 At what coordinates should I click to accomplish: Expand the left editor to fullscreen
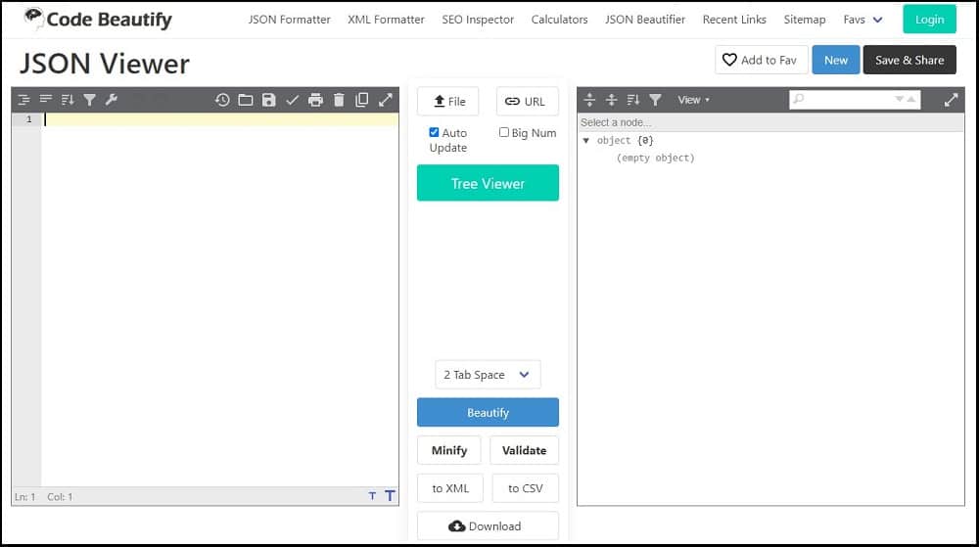pos(385,100)
